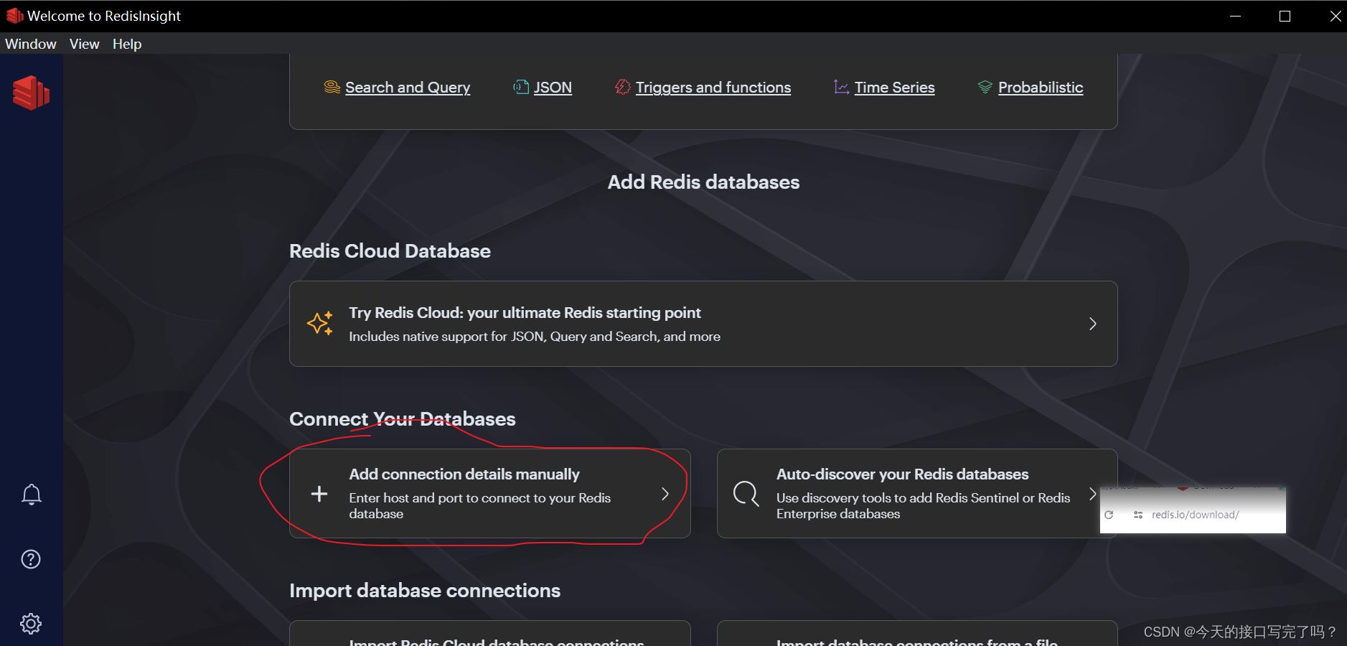Click 'Includes native support for JSON' description
The image size is (1347, 646).
535,337
